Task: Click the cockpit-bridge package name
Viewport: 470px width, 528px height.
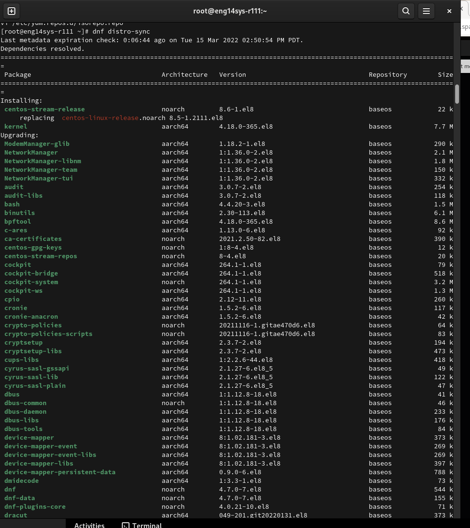Action: pyautogui.click(x=31, y=274)
